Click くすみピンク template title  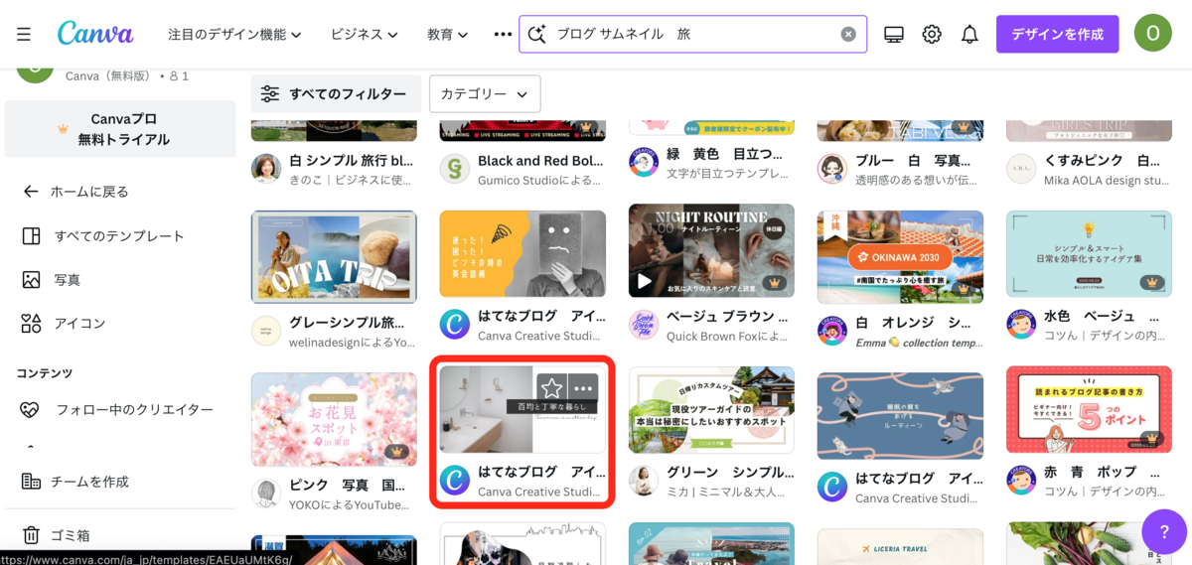tap(1102, 160)
